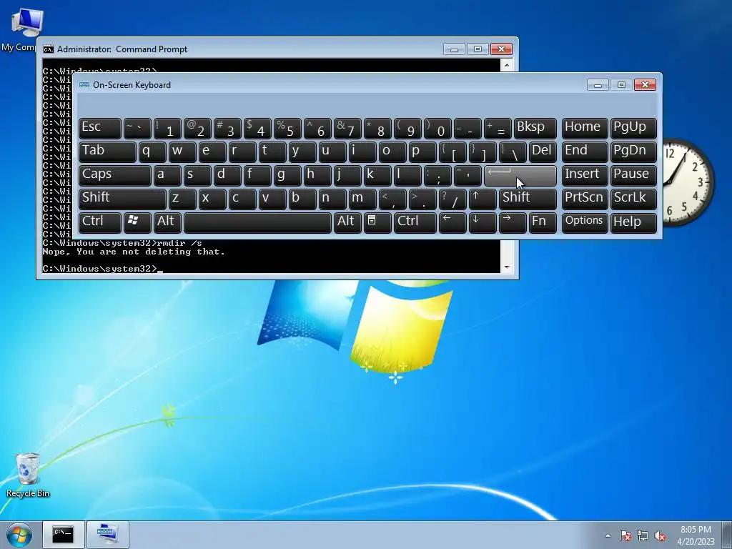This screenshot has width=732, height=549.
Task: Click 'Nope, You are not deleting that.' text
Action: click(134, 252)
